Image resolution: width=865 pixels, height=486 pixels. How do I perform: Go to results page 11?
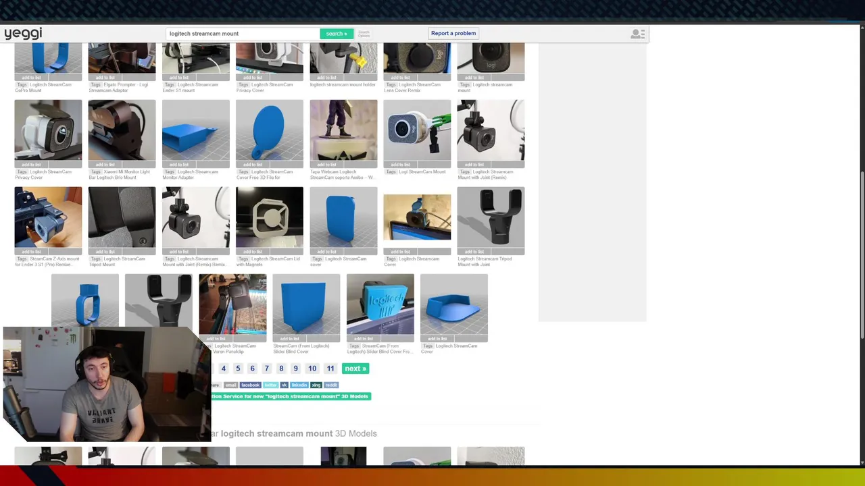tap(330, 369)
